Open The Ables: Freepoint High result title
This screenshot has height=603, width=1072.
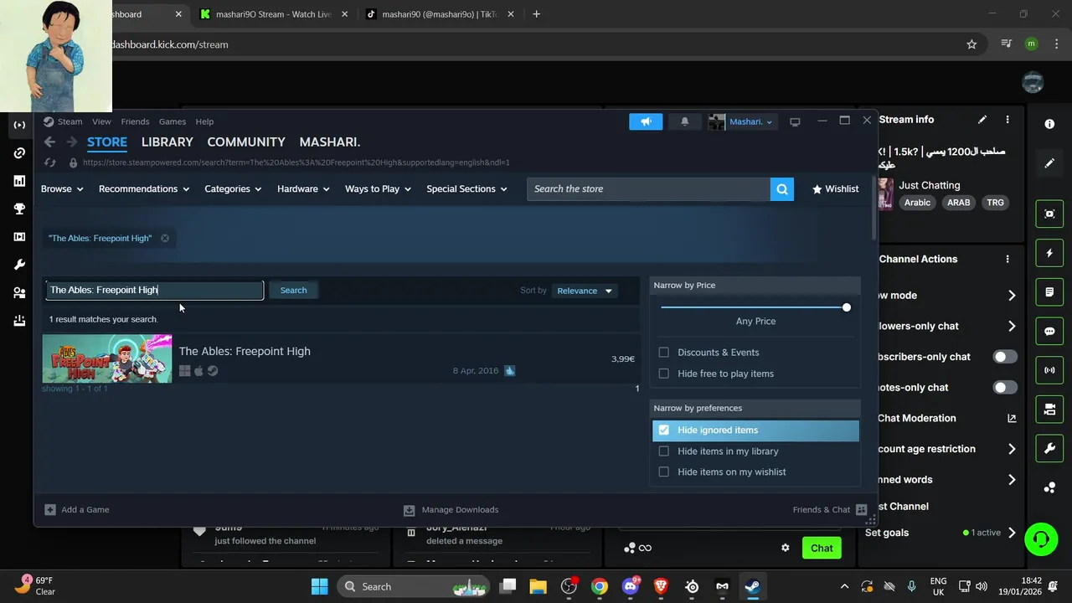[x=245, y=351]
